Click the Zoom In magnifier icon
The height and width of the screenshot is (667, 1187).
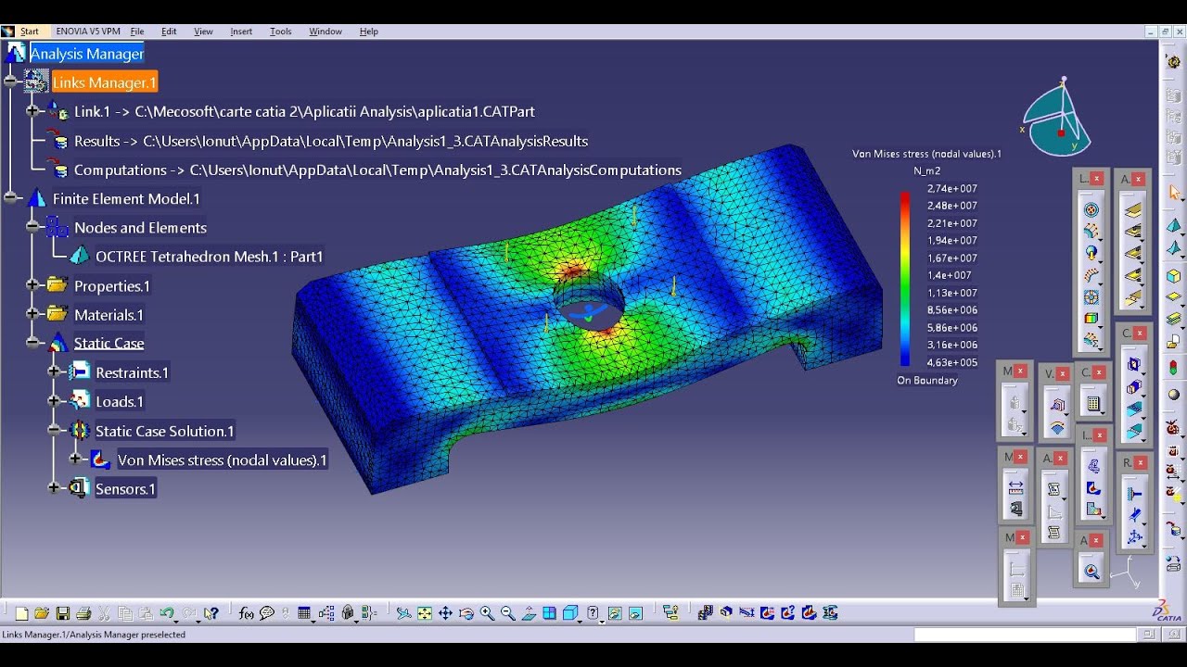tap(487, 613)
